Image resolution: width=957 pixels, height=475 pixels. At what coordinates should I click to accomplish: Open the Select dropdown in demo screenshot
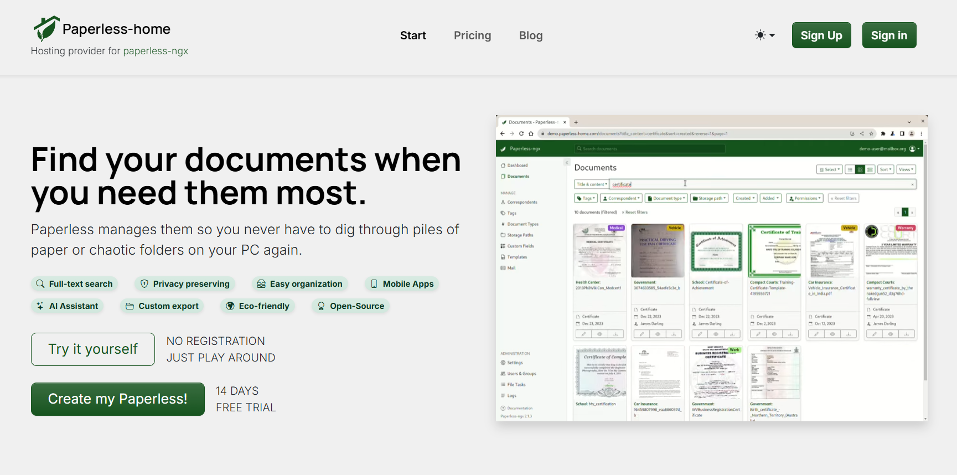[x=829, y=169]
